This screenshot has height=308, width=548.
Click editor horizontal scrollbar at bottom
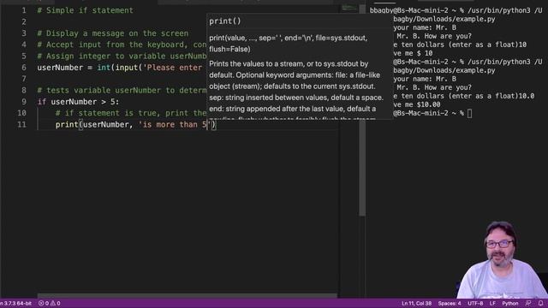[x=188, y=296]
